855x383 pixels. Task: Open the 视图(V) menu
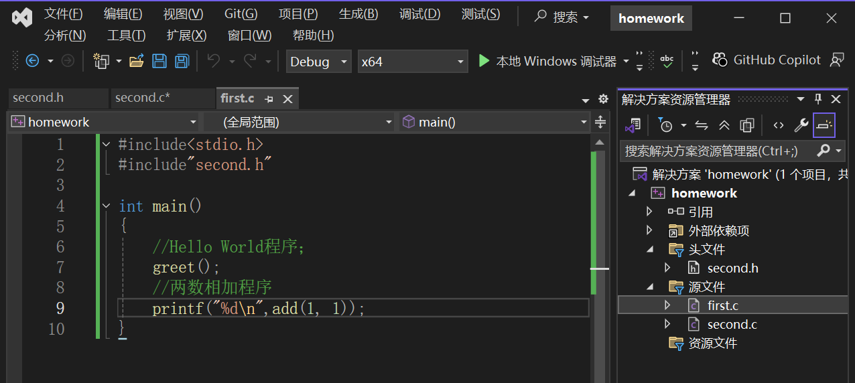pyautogui.click(x=184, y=14)
